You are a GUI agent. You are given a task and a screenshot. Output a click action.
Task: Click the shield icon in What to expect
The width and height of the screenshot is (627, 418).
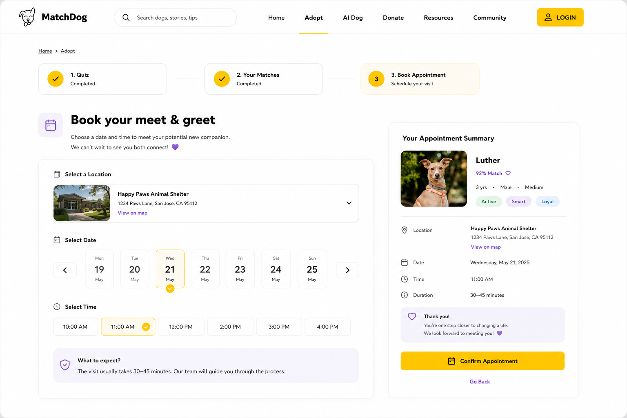point(65,365)
